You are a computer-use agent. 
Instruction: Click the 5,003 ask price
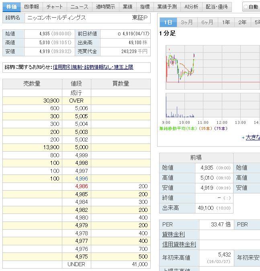[81, 132]
